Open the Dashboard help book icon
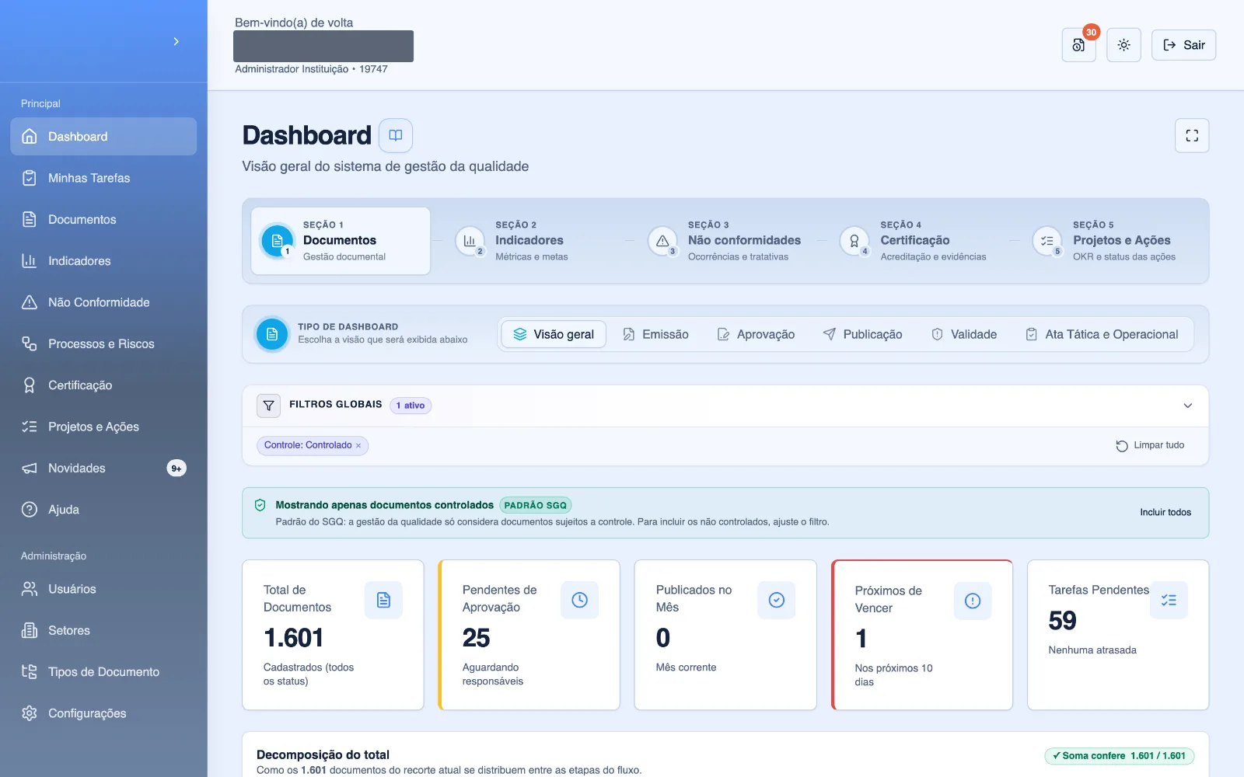 coord(396,135)
